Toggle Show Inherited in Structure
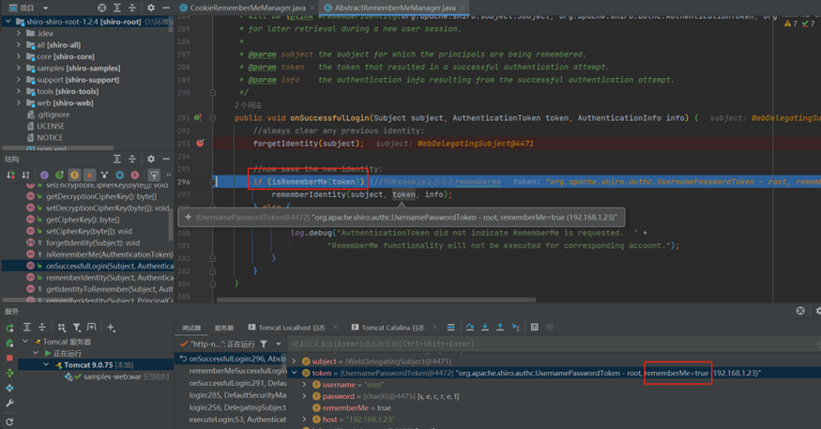Viewport: 821px width, 429px height. (x=60, y=175)
